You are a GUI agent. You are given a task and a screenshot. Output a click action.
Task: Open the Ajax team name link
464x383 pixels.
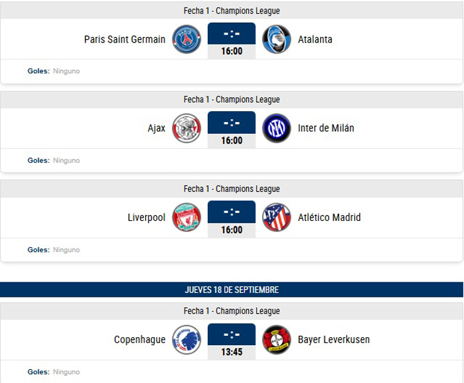pos(157,128)
